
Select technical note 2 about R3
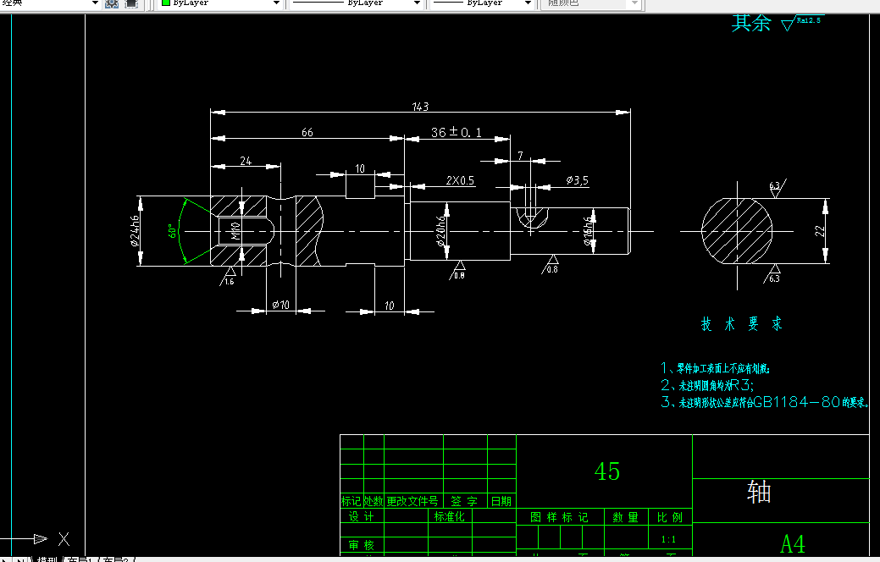pyautogui.click(x=707, y=385)
